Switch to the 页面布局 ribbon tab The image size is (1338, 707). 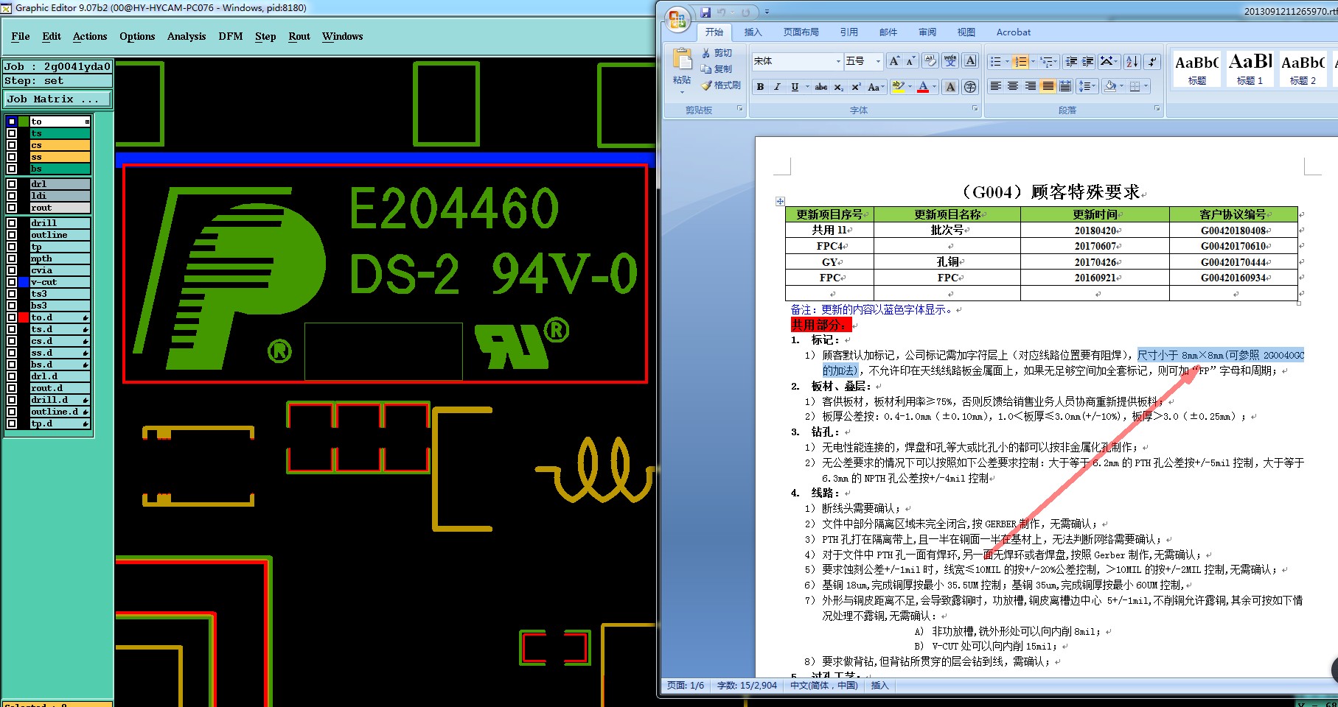[801, 32]
